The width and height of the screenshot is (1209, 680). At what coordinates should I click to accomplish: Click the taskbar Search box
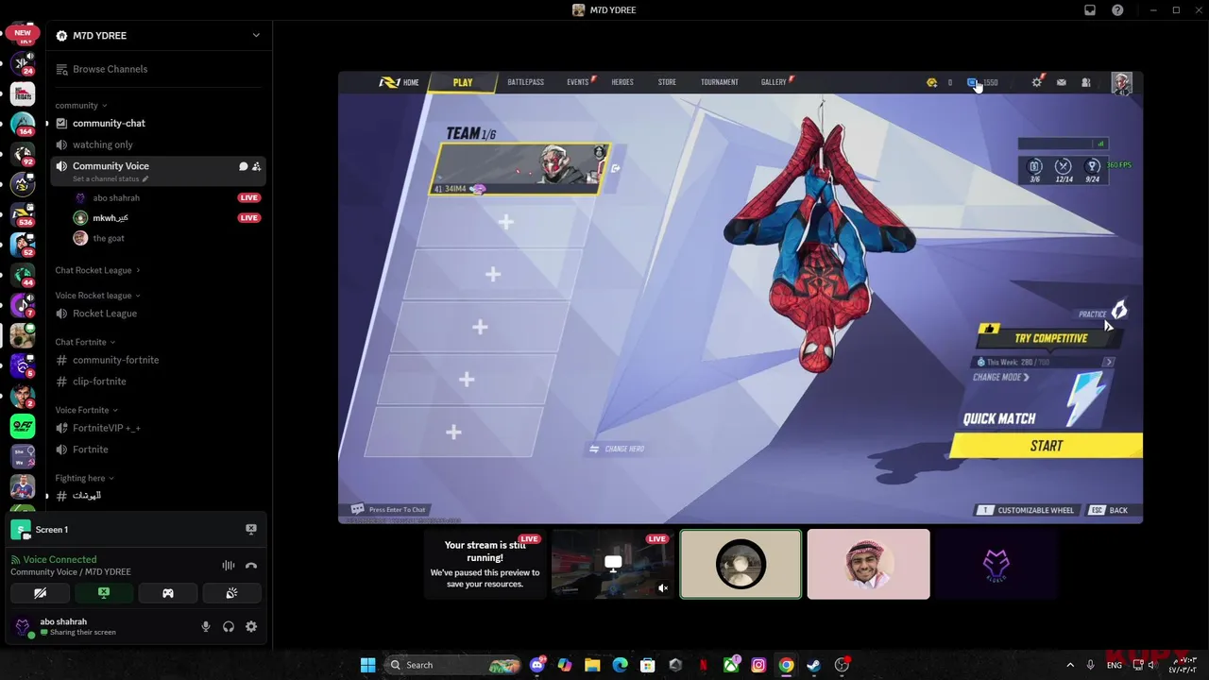click(x=453, y=665)
